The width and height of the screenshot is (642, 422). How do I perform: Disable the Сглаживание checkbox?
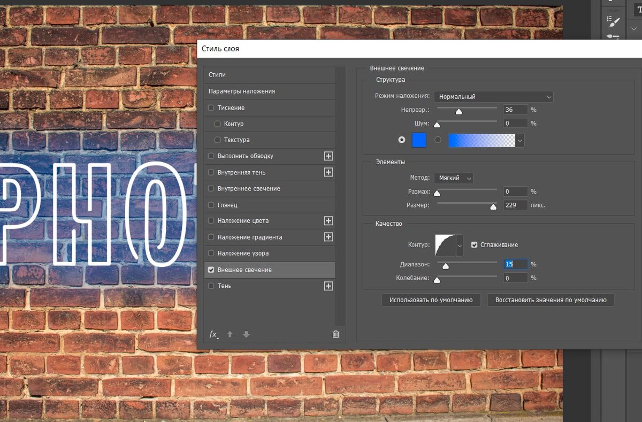(474, 245)
